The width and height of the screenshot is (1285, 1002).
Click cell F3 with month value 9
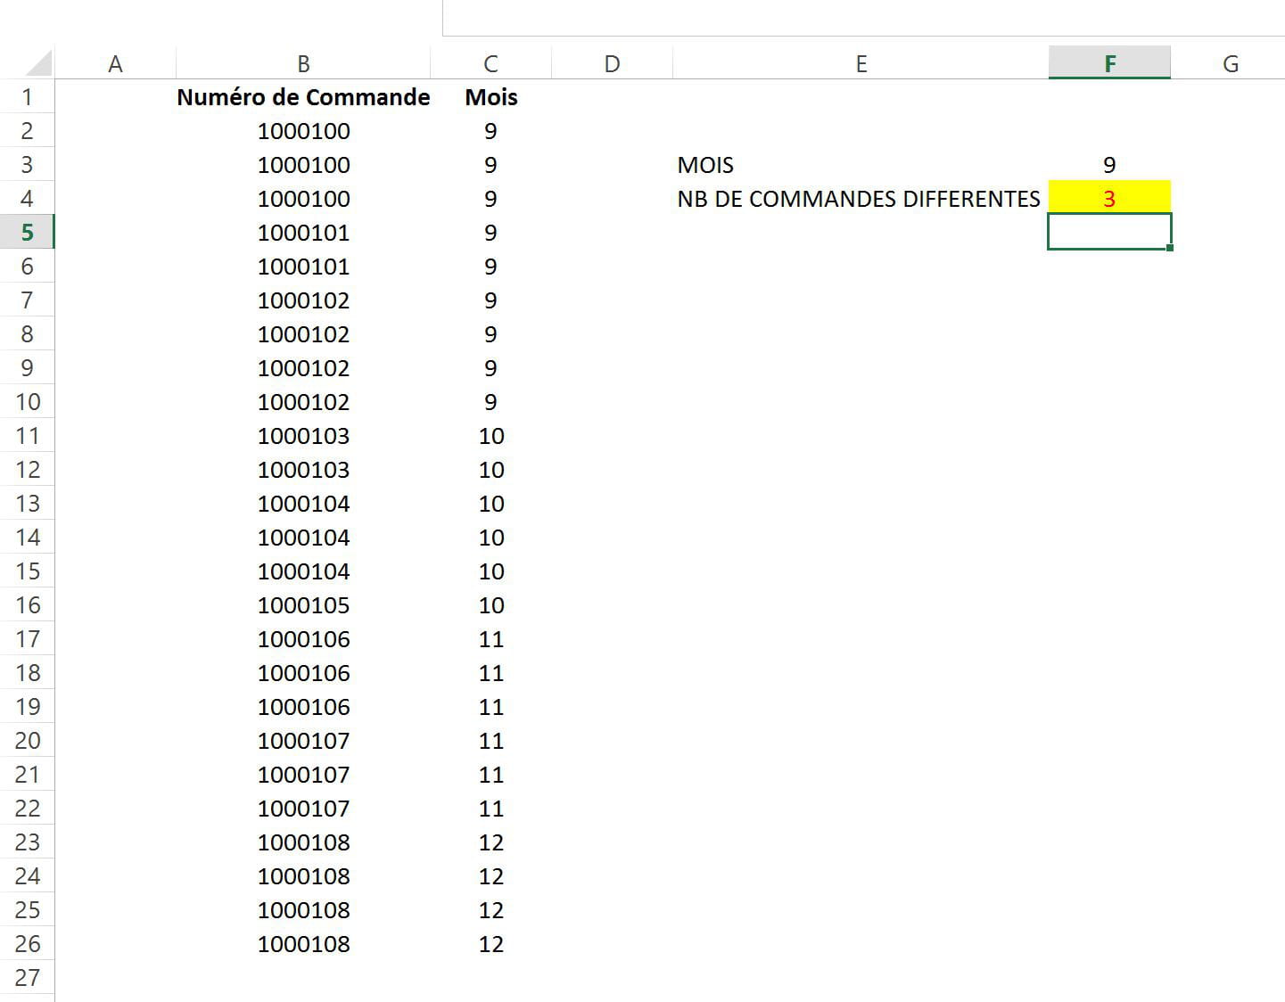tap(1109, 165)
